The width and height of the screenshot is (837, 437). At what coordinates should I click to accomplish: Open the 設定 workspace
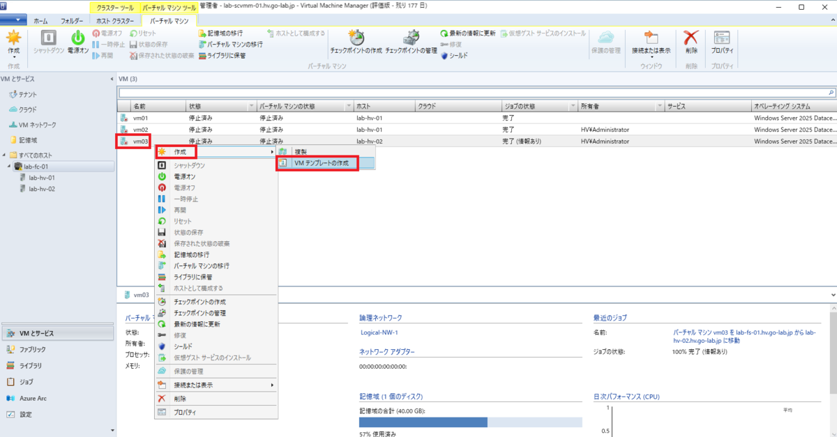[x=57, y=414]
